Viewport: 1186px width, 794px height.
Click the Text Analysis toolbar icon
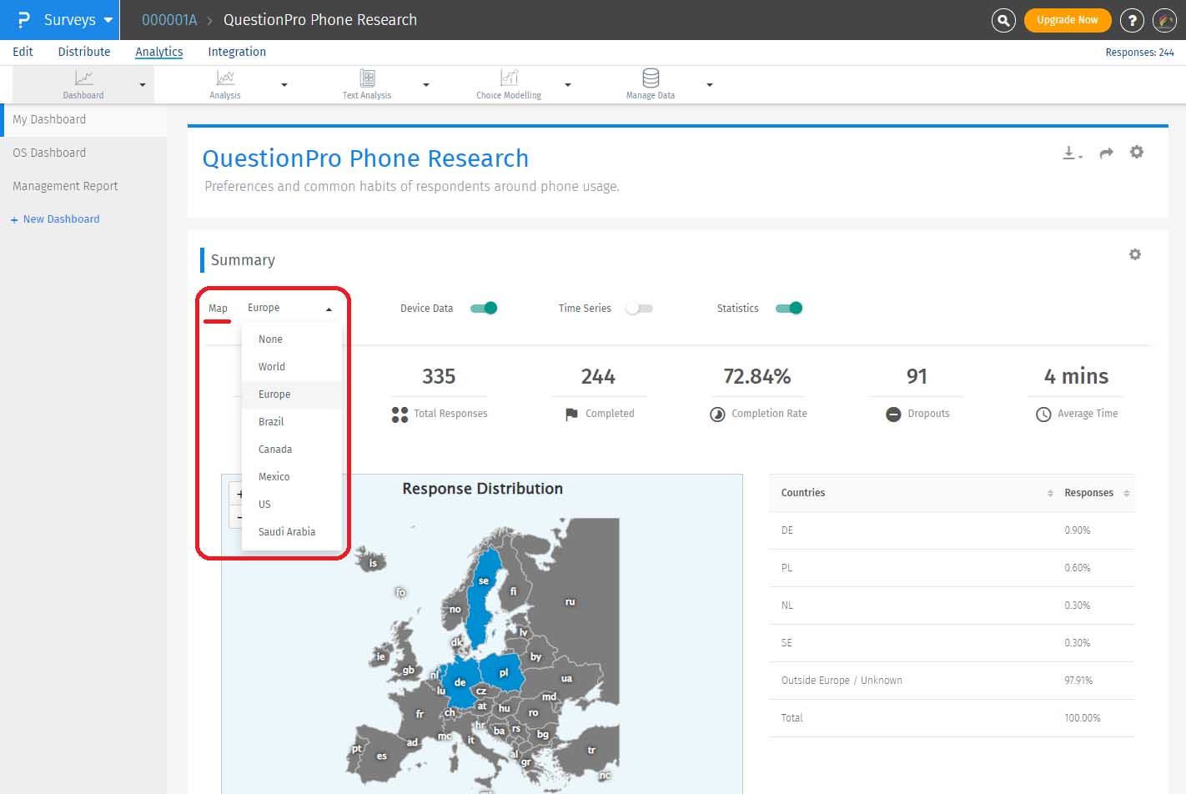pyautogui.click(x=367, y=78)
